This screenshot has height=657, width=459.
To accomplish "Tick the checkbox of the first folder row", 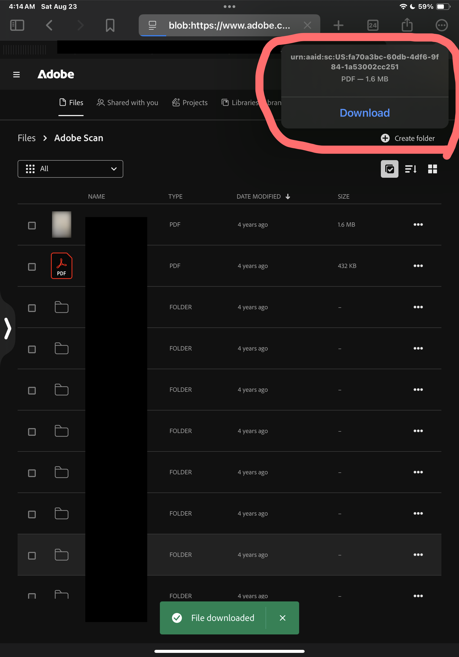I will (x=32, y=308).
